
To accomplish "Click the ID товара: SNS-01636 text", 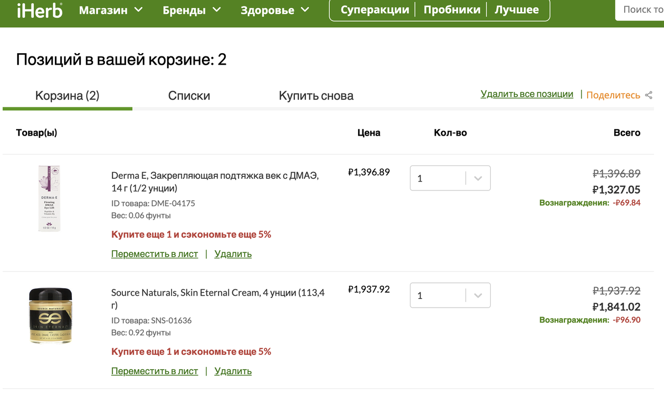I will [152, 320].
